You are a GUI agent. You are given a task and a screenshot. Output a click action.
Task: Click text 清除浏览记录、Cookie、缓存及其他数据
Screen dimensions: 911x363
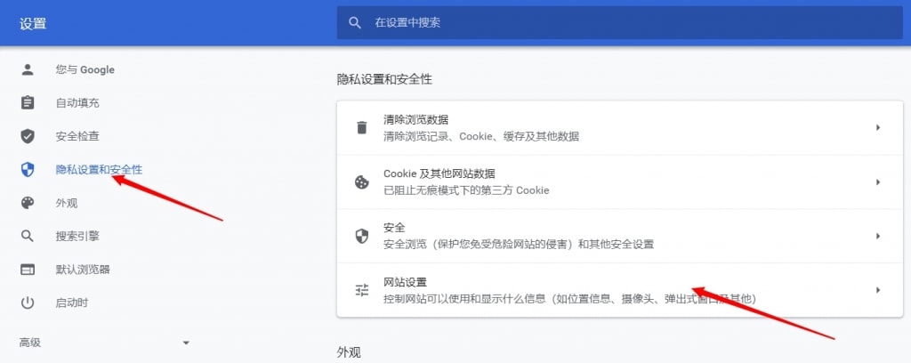tap(481, 136)
